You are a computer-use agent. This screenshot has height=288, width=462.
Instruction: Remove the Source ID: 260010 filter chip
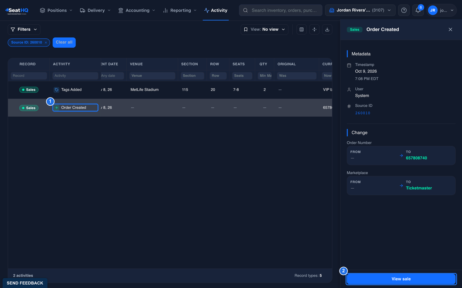46,42
